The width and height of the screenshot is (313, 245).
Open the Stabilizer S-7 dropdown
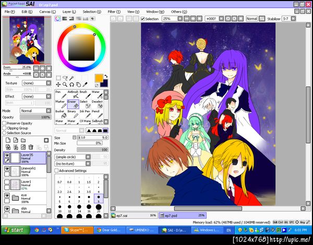click(293, 19)
